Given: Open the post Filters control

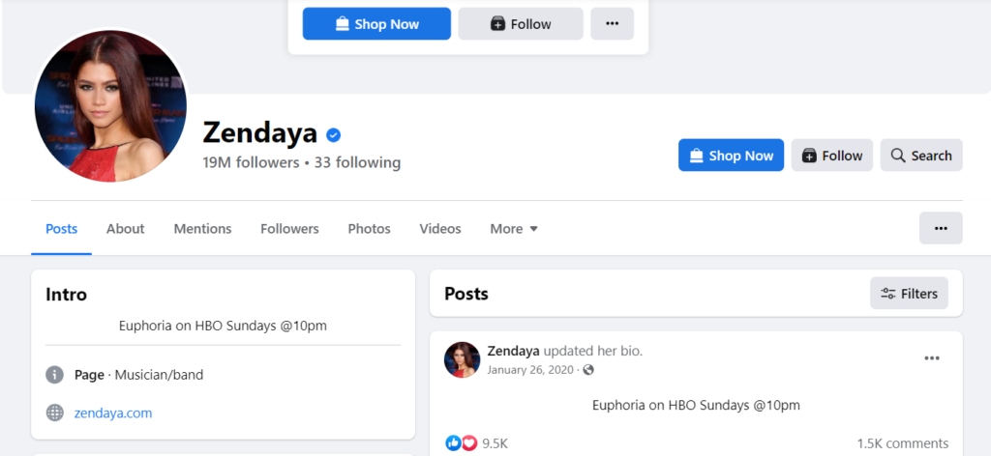Looking at the screenshot, I should click(909, 294).
